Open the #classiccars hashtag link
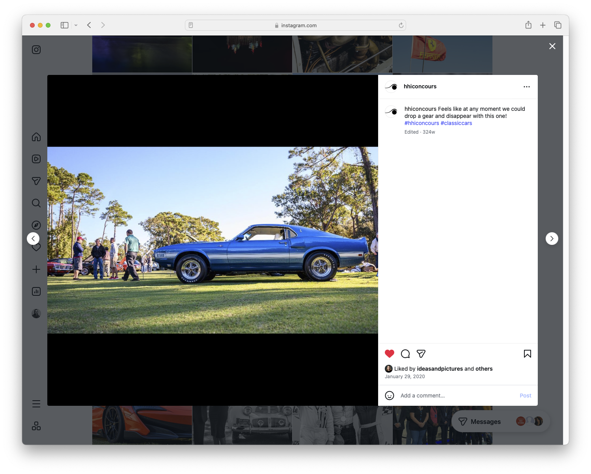The width and height of the screenshot is (591, 474). point(457,123)
